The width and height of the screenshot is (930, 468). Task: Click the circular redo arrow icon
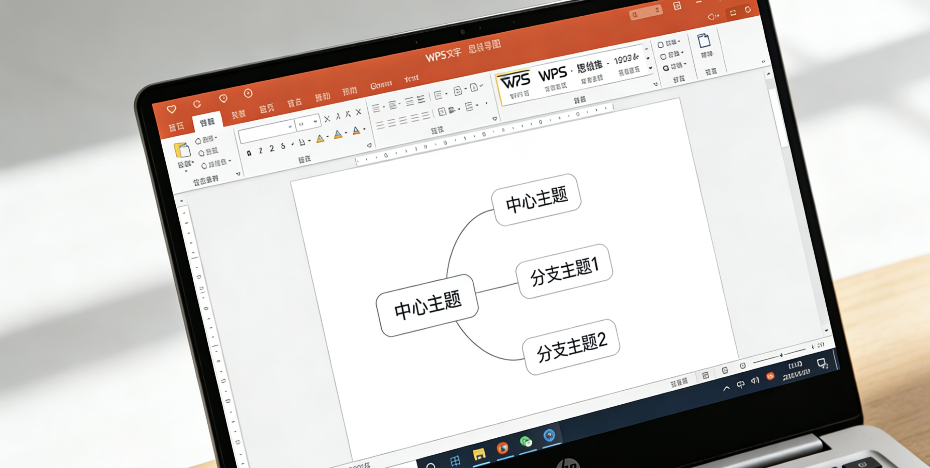click(197, 104)
